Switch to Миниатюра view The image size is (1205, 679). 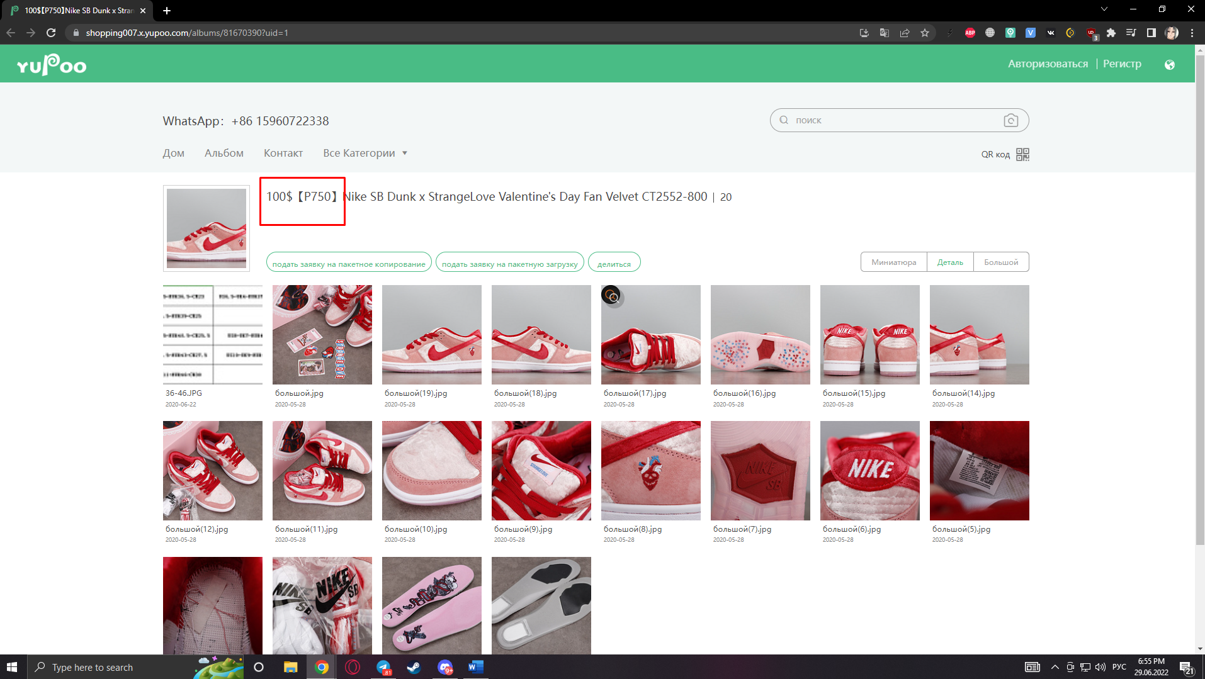[x=893, y=262]
